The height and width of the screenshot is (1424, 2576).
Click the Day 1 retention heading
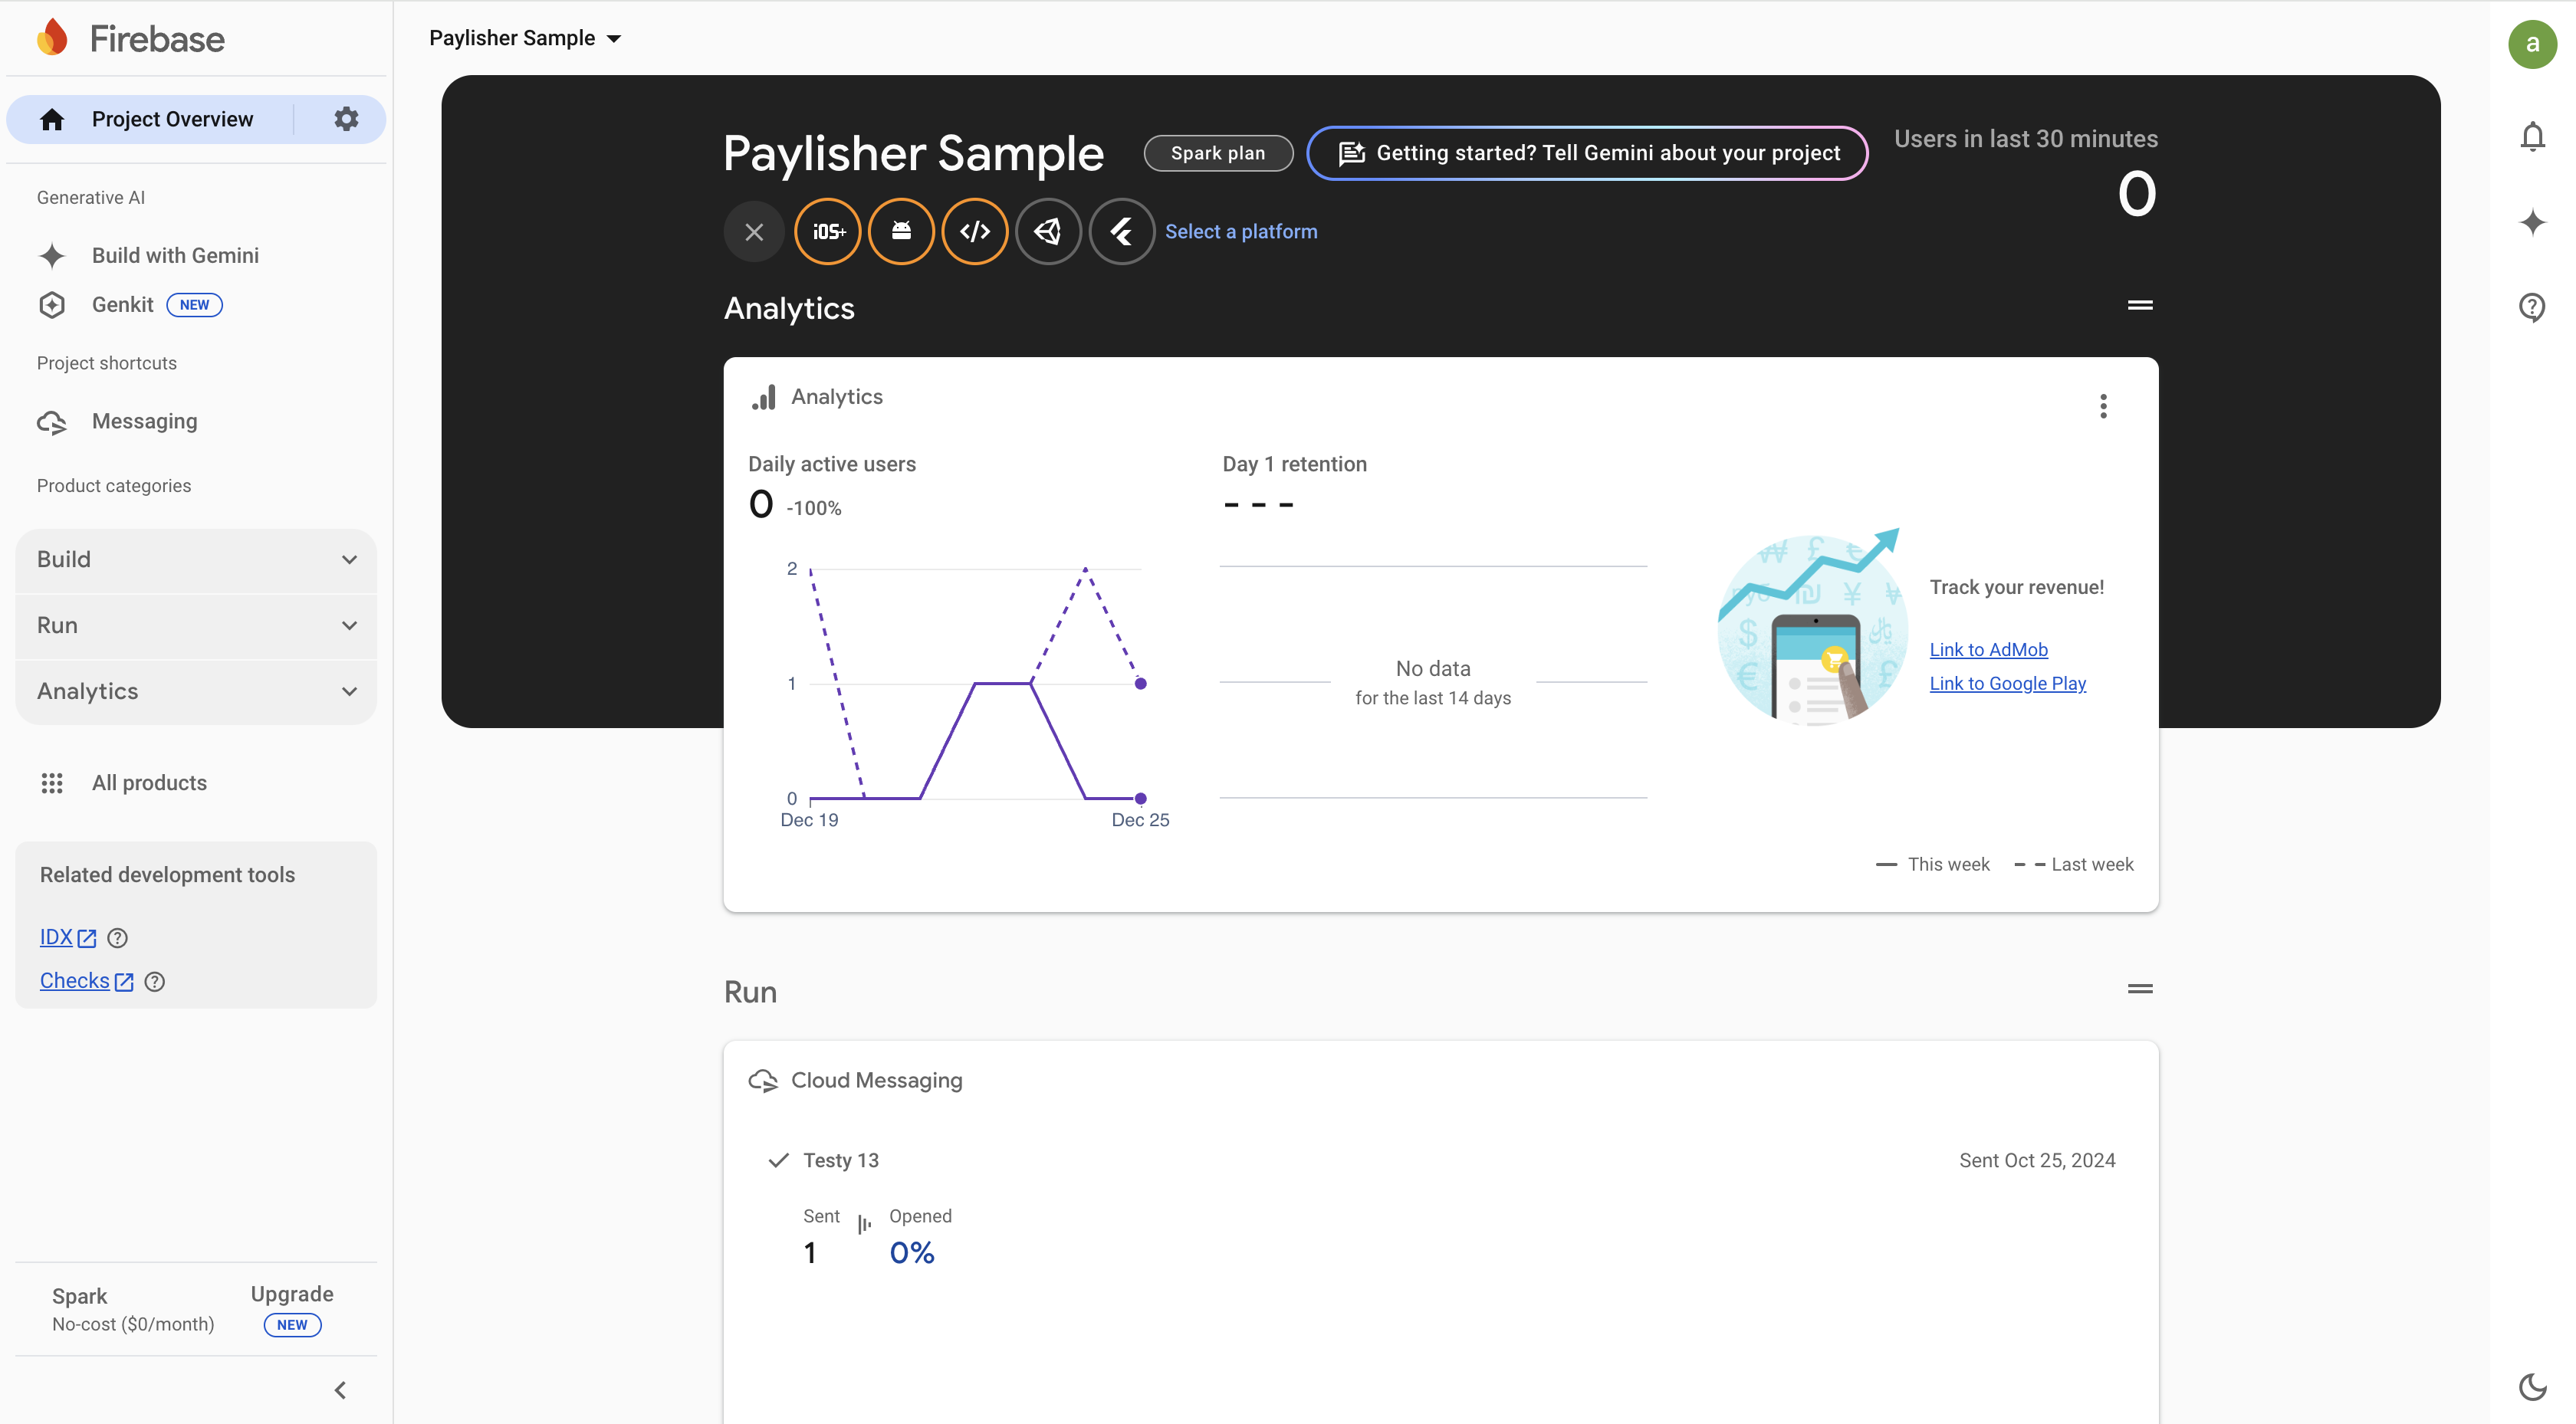1294,464
